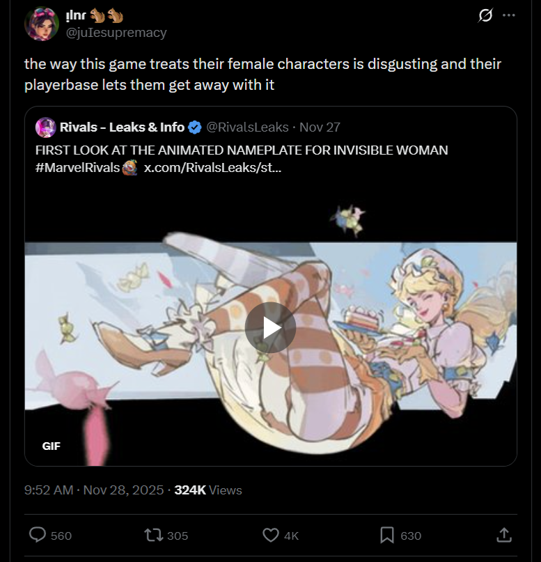Open the x.com/RivalsLeaks/st... link
Image resolution: width=541 pixels, height=562 pixels.
pyautogui.click(x=212, y=168)
